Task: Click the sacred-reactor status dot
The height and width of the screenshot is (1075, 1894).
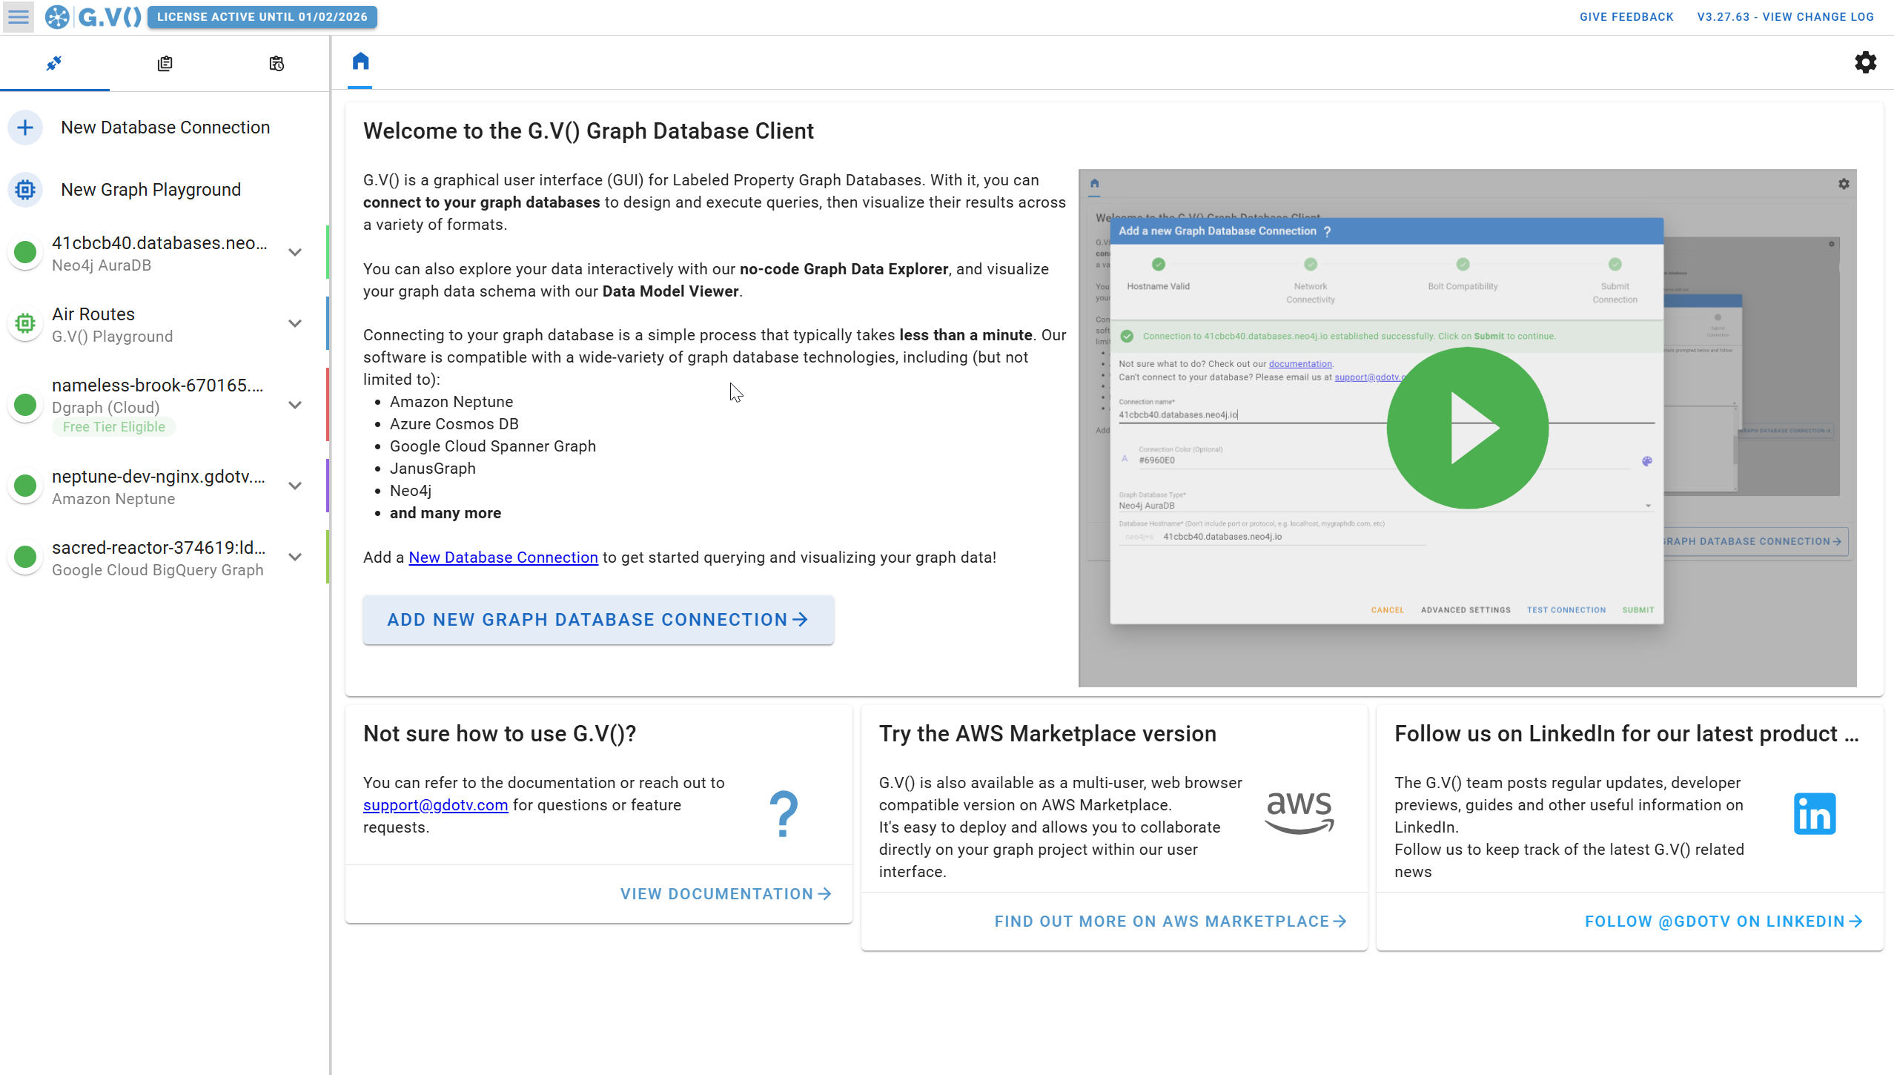Action: pos(25,558)
